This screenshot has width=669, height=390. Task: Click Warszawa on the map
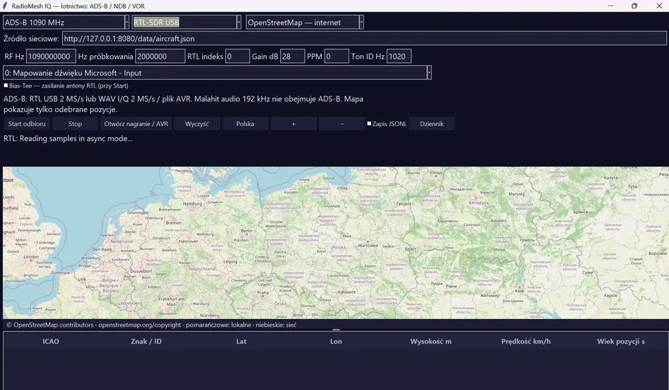[368, 246]
